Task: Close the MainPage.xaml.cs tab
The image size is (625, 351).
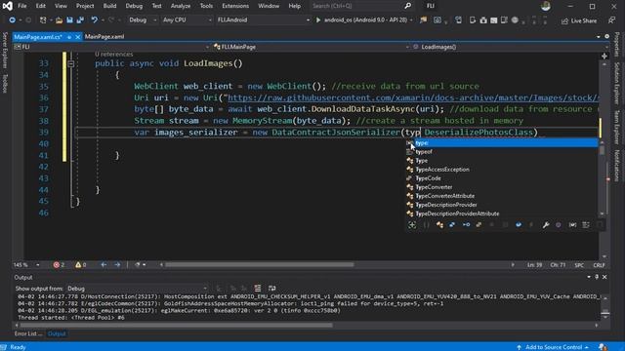Action: point(78,37)
